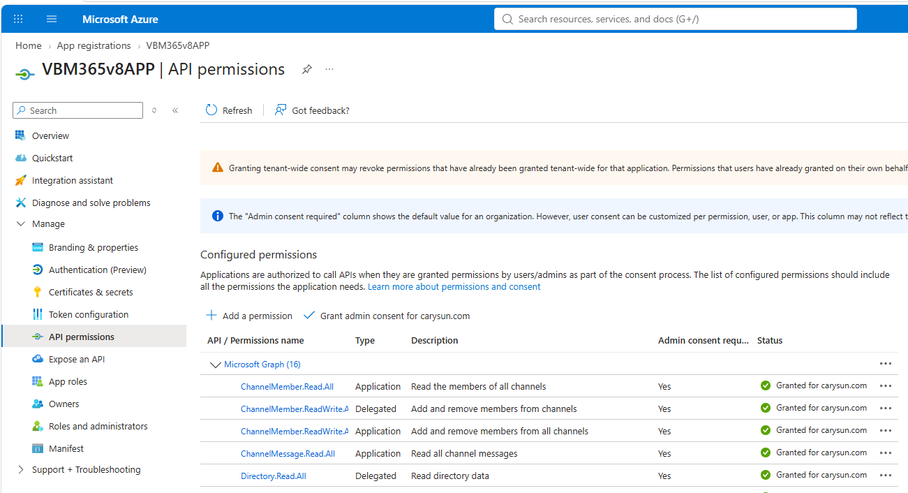Image resolution: width=908 pixels, height=493 pixels.
Task: Click the Refresh icon in toolbar
Action: (x=211, y=110)
